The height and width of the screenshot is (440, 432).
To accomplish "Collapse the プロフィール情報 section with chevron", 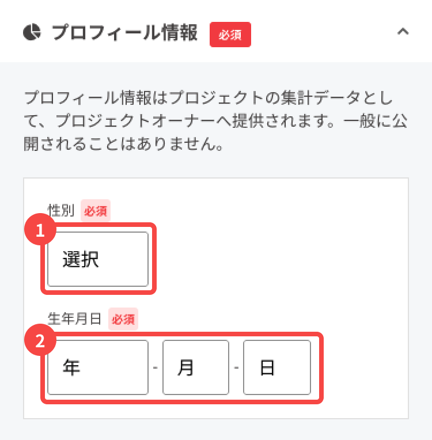I will point(403,32).
